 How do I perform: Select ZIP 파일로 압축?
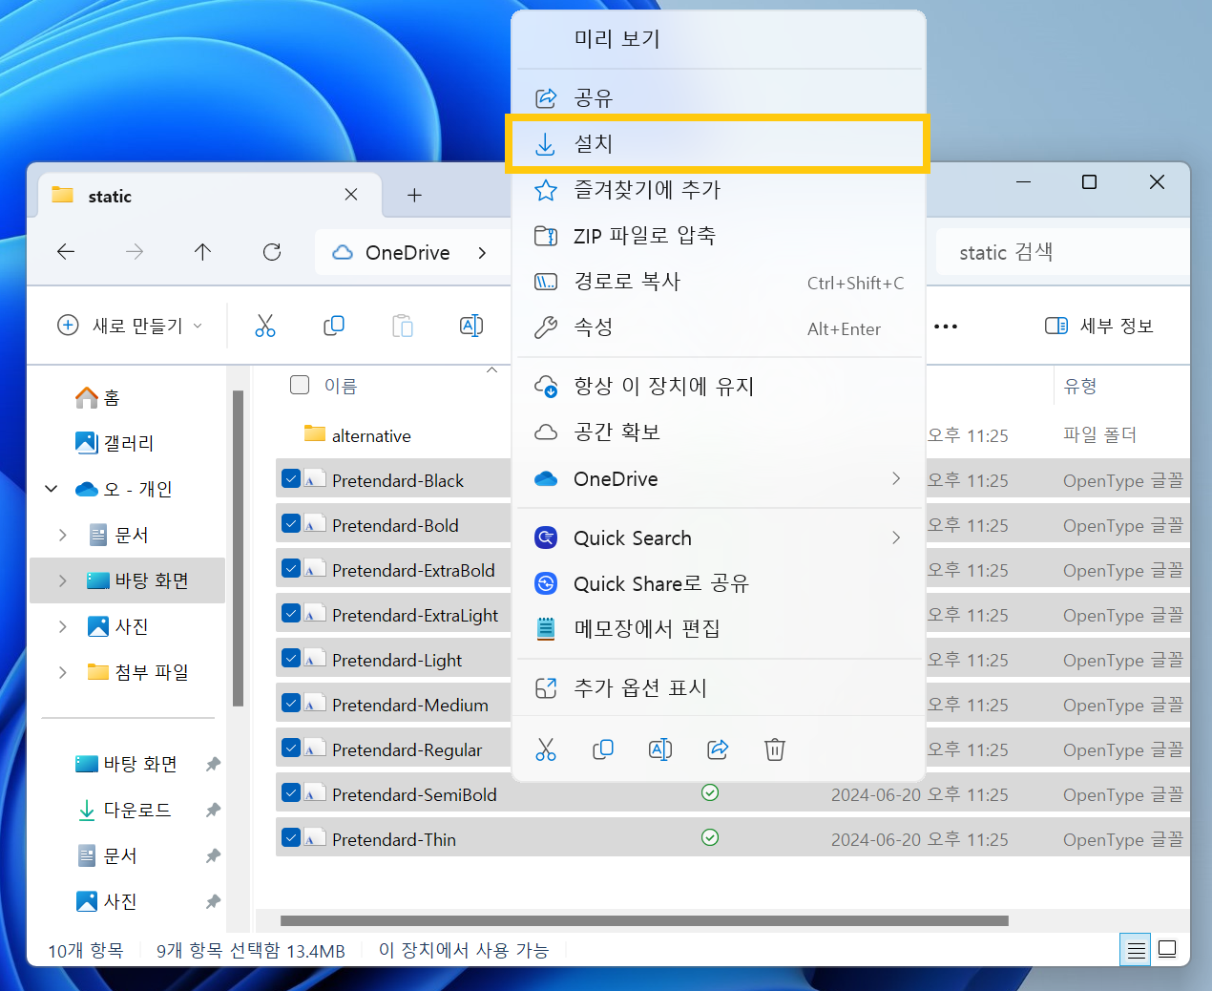pos(719,236)
